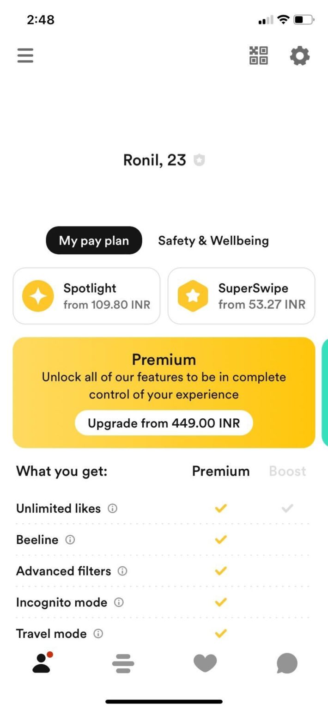Open the Spotlight purchase option

[x=86, y=295]
